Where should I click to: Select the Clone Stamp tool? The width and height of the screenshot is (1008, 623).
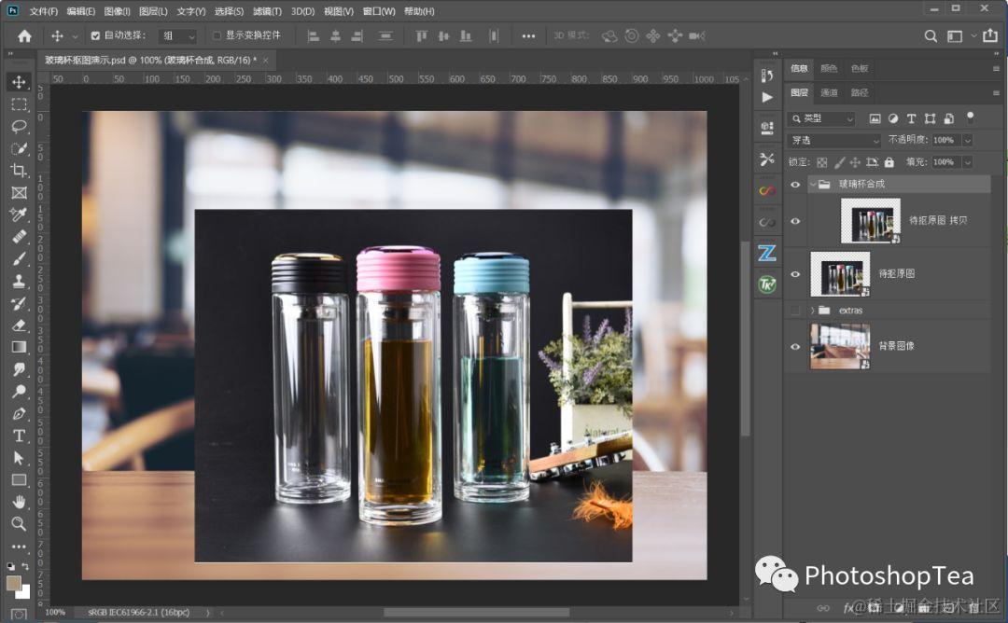(19, 282)
